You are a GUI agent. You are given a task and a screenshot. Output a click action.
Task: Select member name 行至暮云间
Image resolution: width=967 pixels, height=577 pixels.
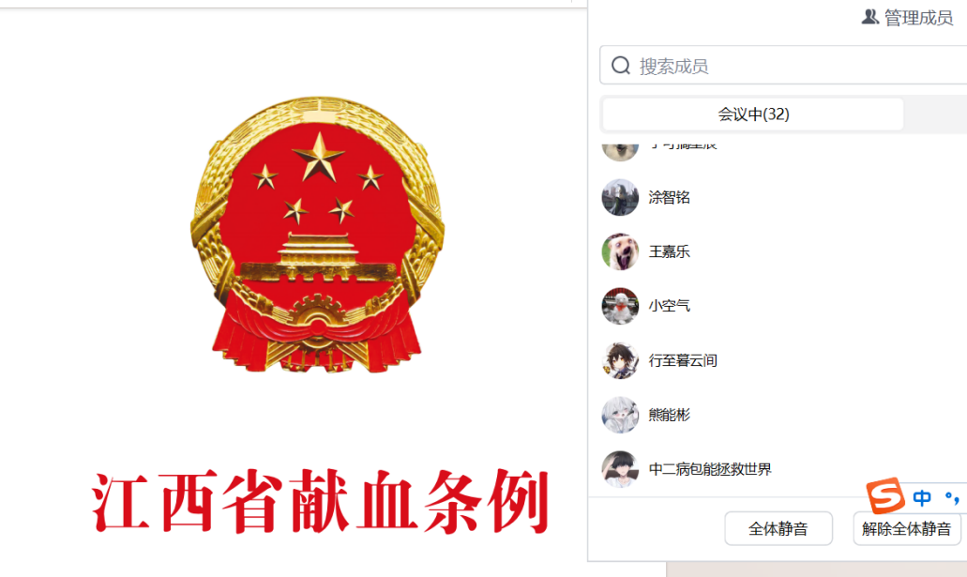(683, 360)
